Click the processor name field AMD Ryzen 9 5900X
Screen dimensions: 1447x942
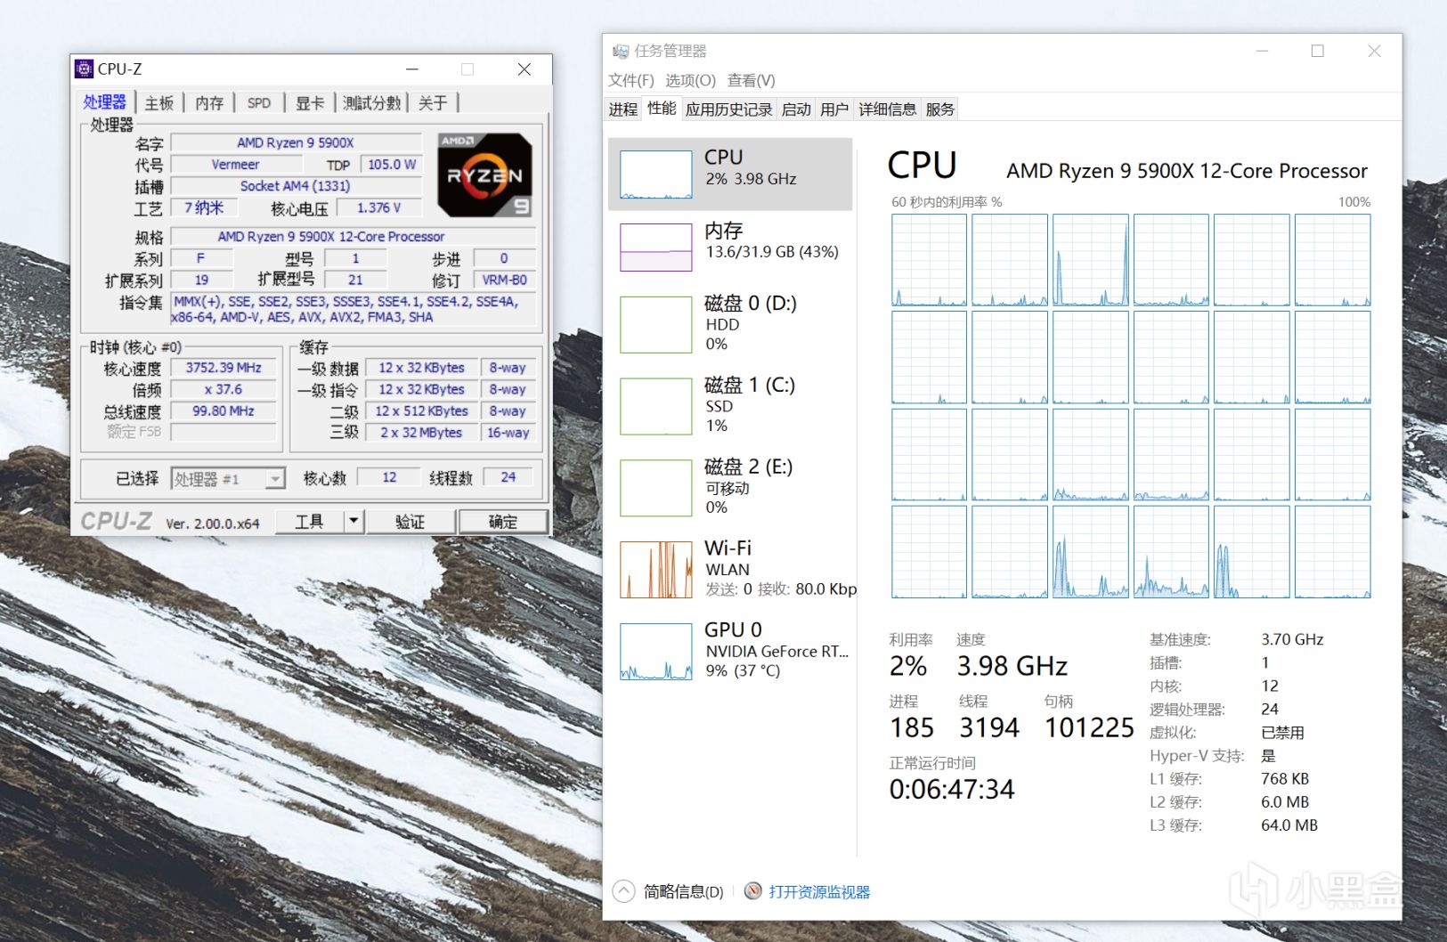tap(296, 142)
